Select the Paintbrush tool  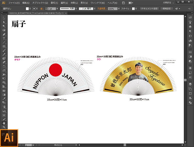[4, 50]
